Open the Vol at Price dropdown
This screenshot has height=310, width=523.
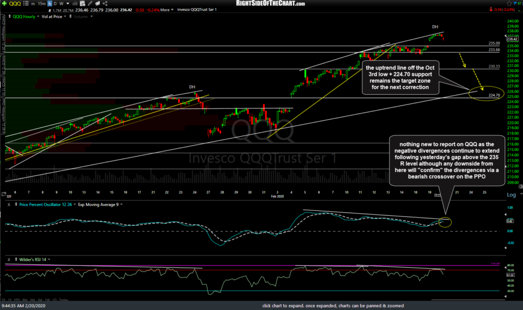coord(65,16)
